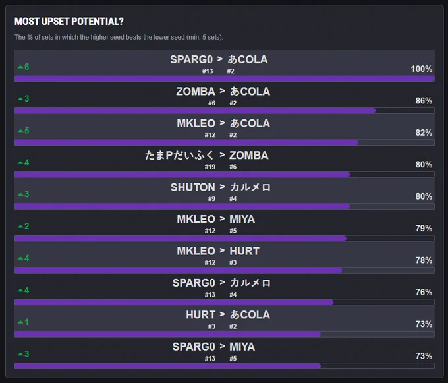448x383 pixels.
Task: Click the green arrow on MKLEO vs HURT row
Action: click(20, 258)
